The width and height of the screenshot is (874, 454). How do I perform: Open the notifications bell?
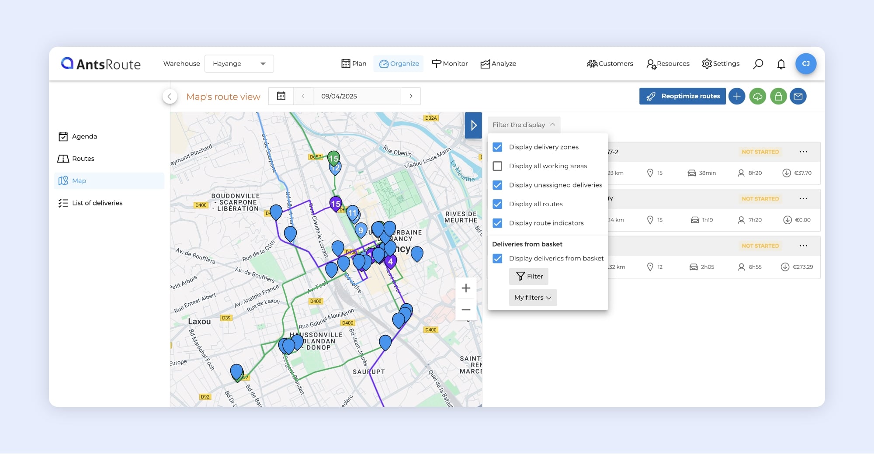tap(781, 64)
